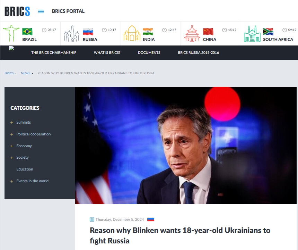Click the Russia cathedral landmark icon
Screen dimensions: 298x250
pos(71,34)
